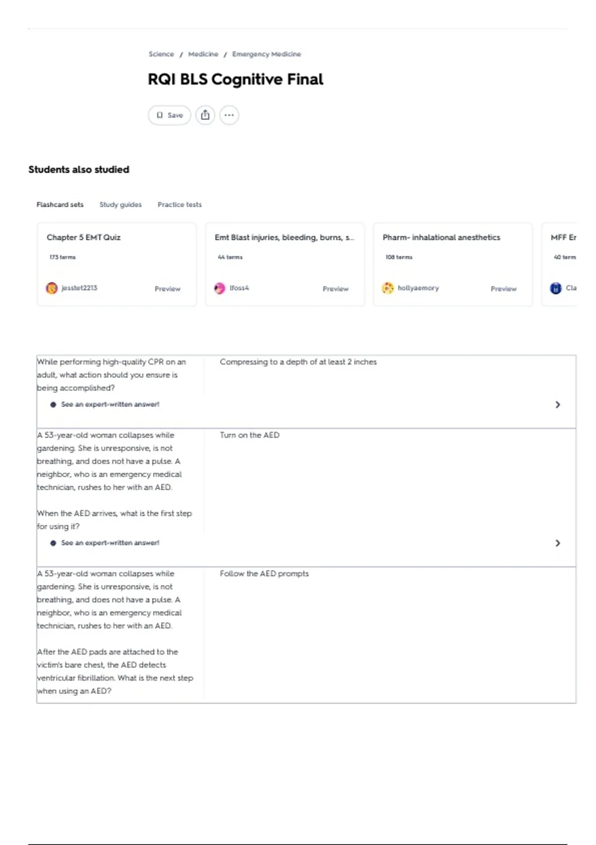Screen dimensions: 596x845
Task: Select the Flashcard sets tab
Action: [x=60, y=205]
